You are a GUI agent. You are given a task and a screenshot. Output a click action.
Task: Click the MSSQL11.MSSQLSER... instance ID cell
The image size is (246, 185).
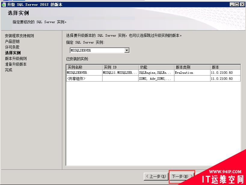[120, 73]
